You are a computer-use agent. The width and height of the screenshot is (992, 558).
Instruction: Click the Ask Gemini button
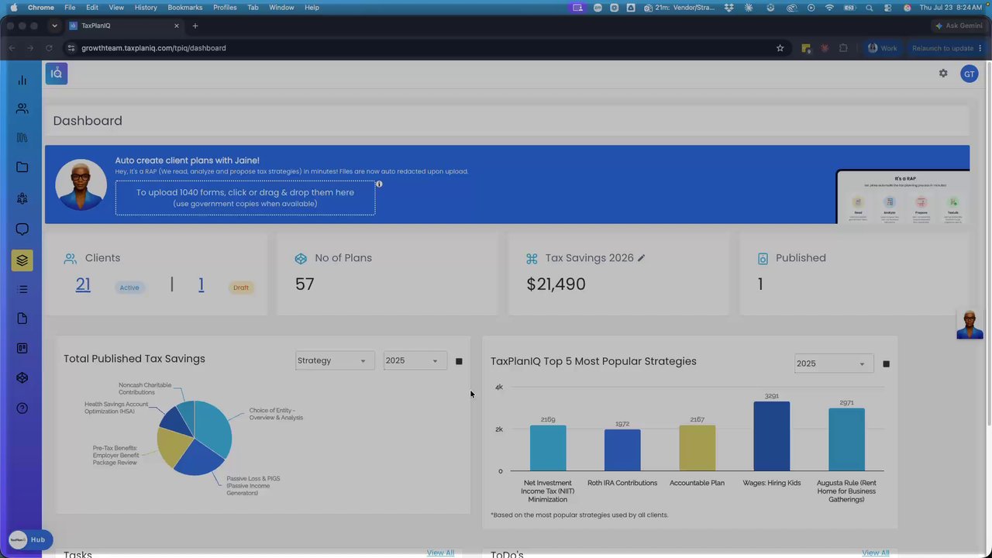click(x=959, y=26)
